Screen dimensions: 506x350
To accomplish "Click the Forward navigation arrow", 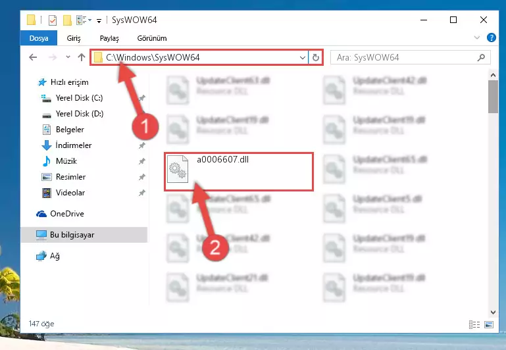I will tap(52, 57).
